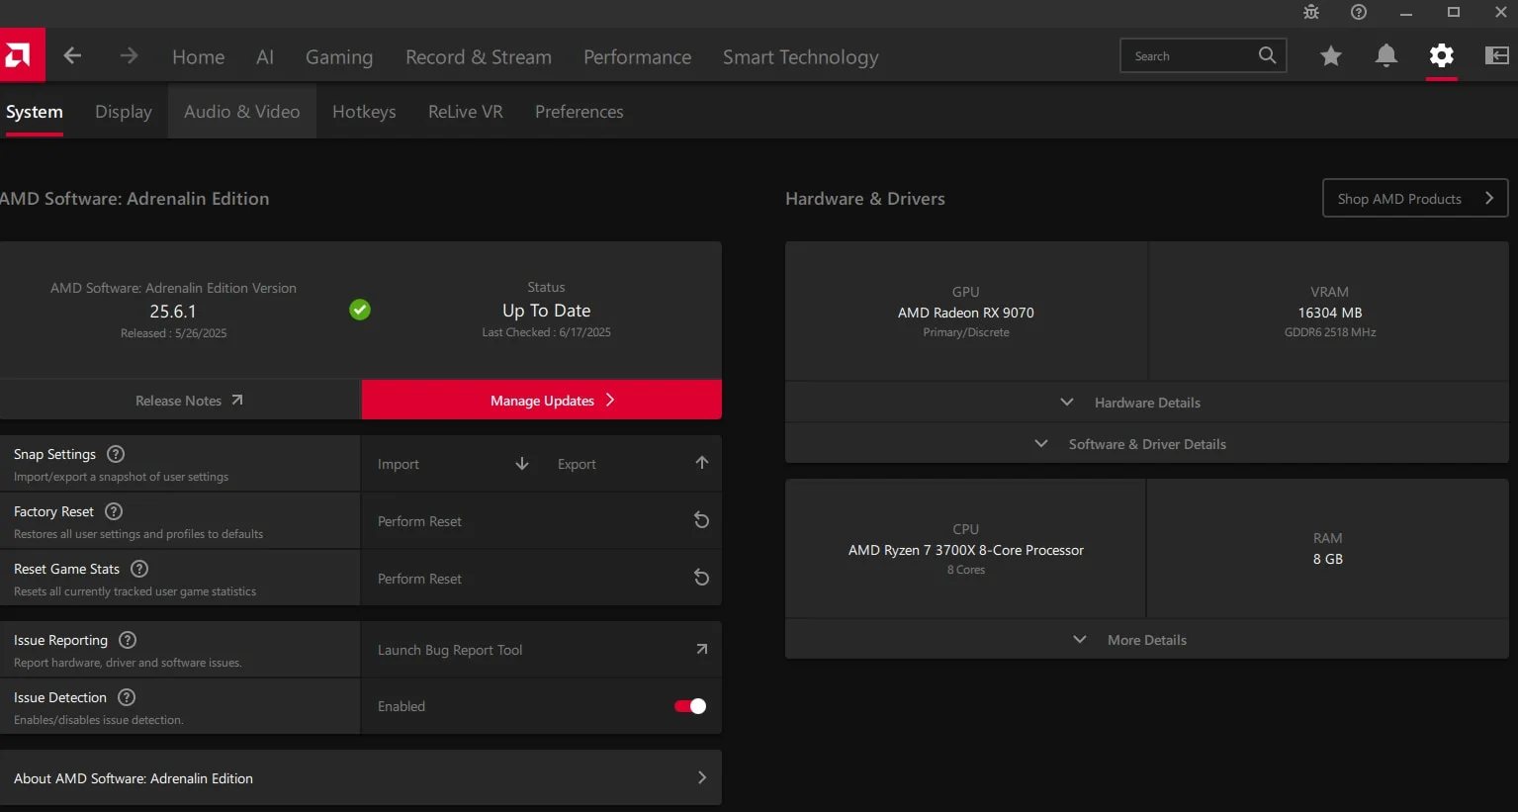Go to the Home menu
1518x812 pixels.
point(199,57)
